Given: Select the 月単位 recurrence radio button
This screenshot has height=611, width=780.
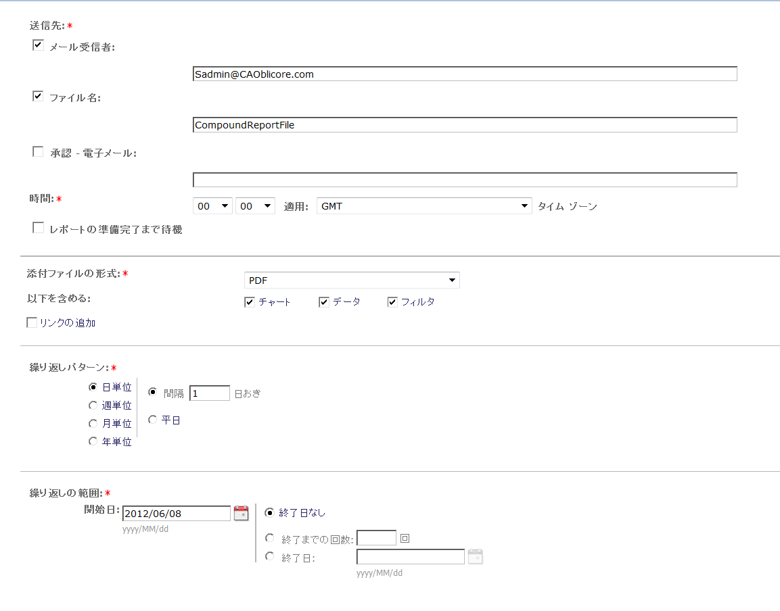Looking at the screenshot, I should pos(93,423).
